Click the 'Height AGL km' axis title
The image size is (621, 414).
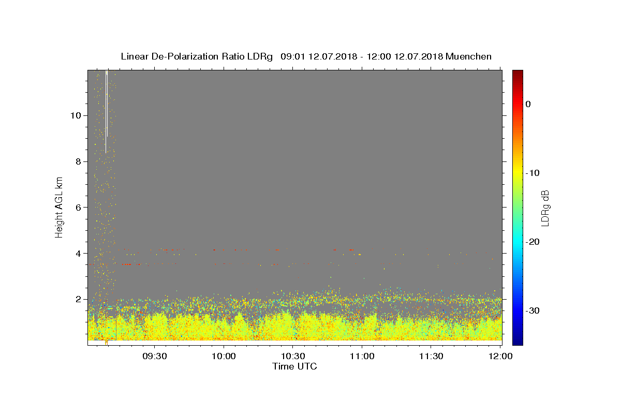[x=59, y=207]
